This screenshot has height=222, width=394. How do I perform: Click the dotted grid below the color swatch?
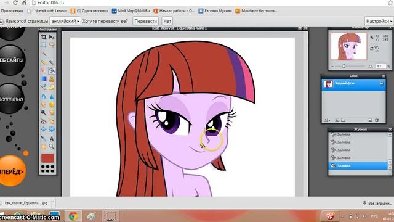(x=47, y=168)
